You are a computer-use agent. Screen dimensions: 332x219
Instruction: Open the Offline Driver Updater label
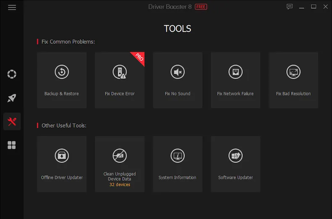coord(62,177)
